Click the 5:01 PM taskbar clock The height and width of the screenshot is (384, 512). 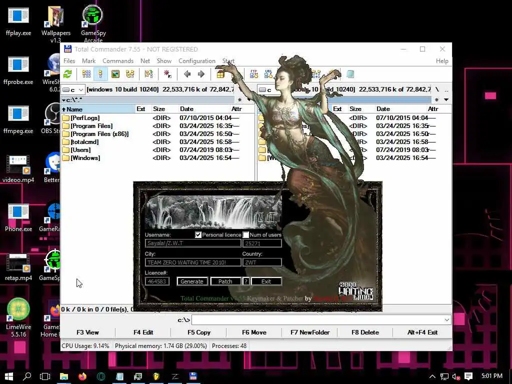tap(492, 376)
